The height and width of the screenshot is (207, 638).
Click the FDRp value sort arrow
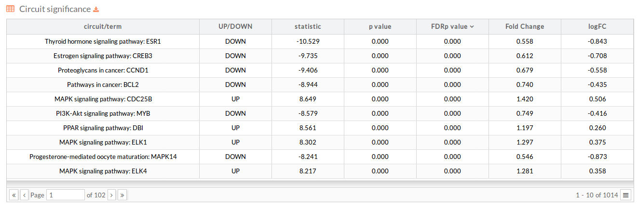tap(472, 27)
